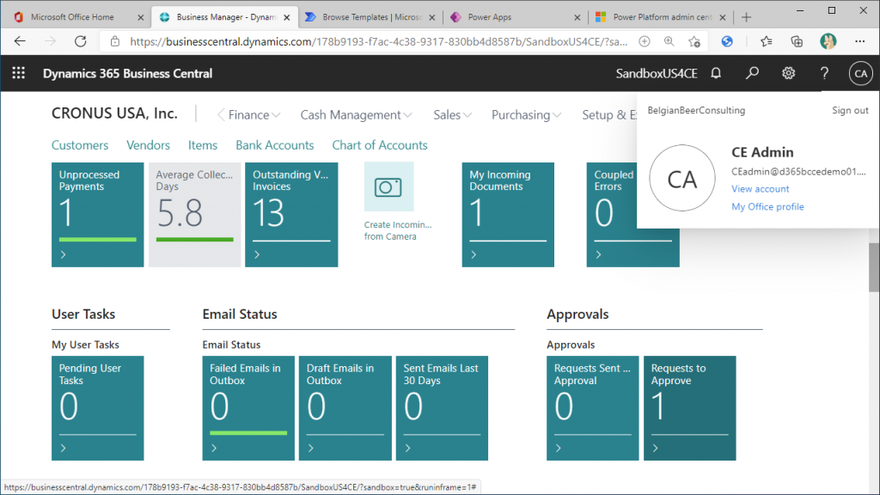Open the Sent Emails Last 30 Days tile
The width and height of the screenshot is (880, 495).
(x=443, y=408)
